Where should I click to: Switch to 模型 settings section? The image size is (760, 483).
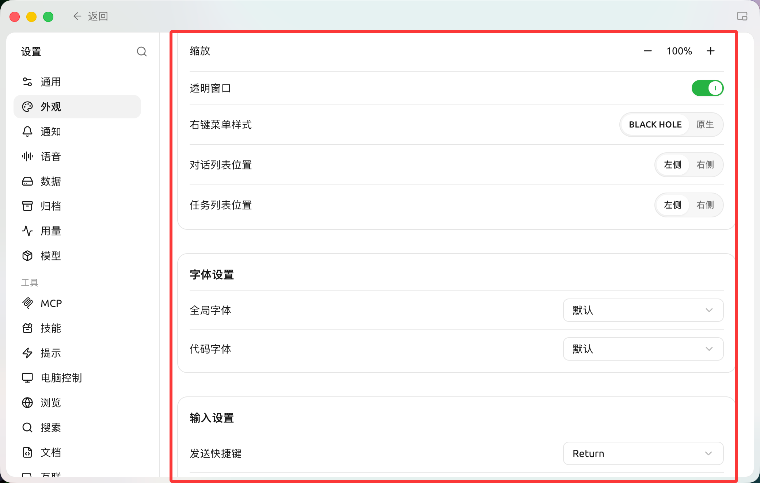(x=77, y=256)
